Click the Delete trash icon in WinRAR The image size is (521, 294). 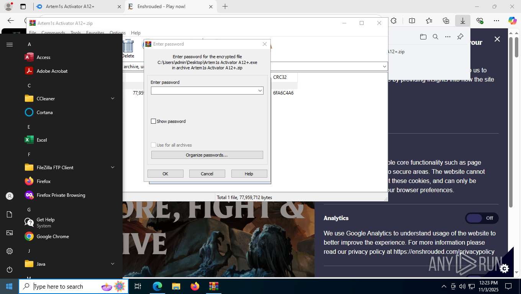click(x=128, y=48)
